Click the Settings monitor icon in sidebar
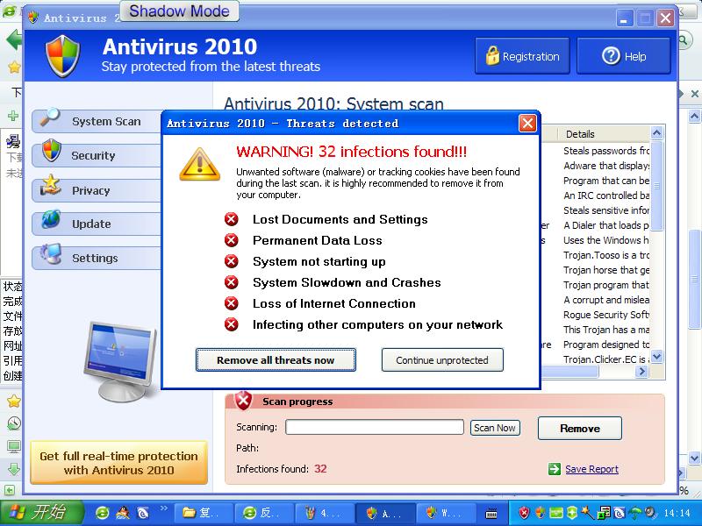This screenshot has height=526, width=702. pos(51,253)
